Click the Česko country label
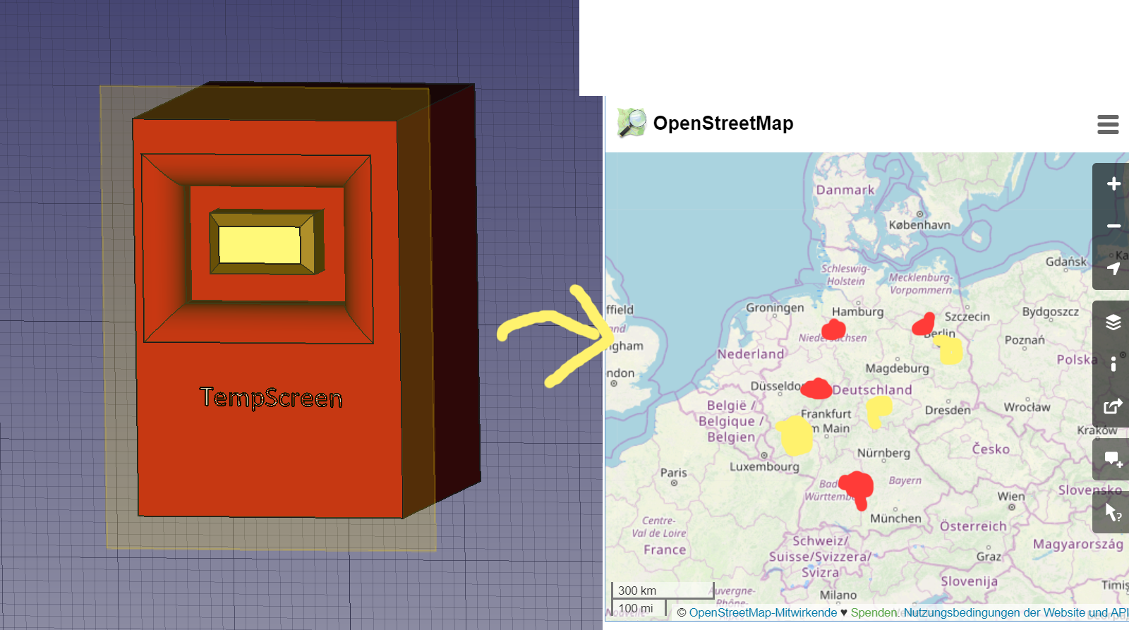This screenshot has height=630, width=1129. click(991, 449)
